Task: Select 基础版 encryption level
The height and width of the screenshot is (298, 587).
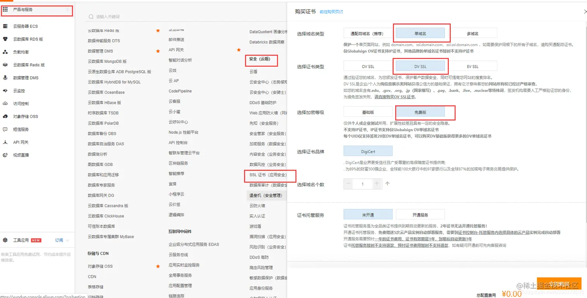Action: click(x=368, y=112)
